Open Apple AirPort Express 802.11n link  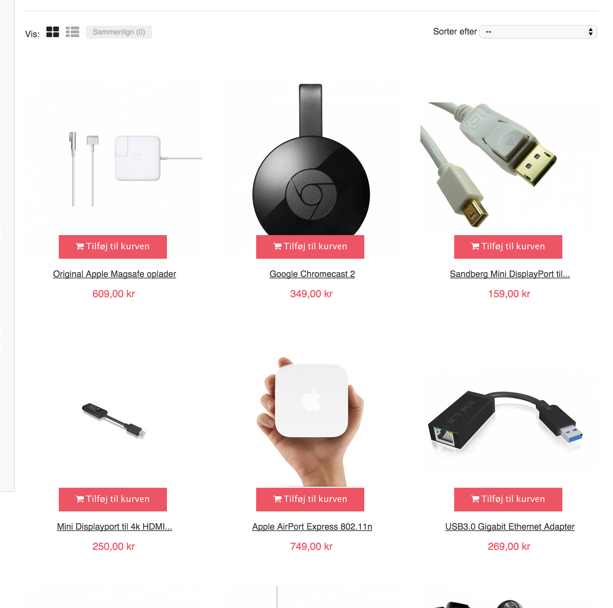[312, 527]
